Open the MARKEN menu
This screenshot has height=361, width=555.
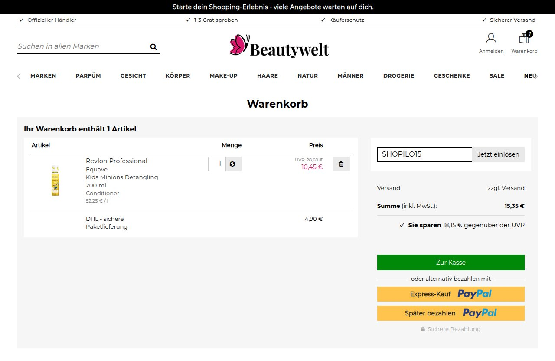43,76
